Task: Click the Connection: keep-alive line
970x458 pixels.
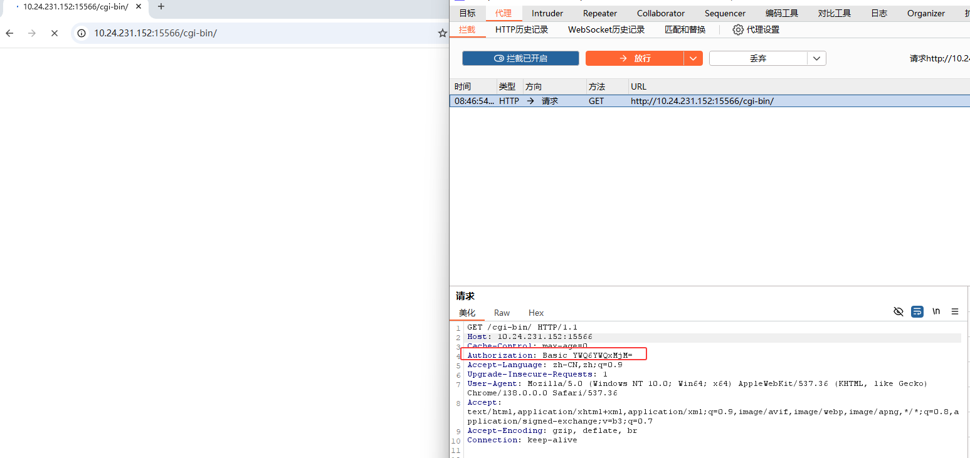Action: pos(522,440)
